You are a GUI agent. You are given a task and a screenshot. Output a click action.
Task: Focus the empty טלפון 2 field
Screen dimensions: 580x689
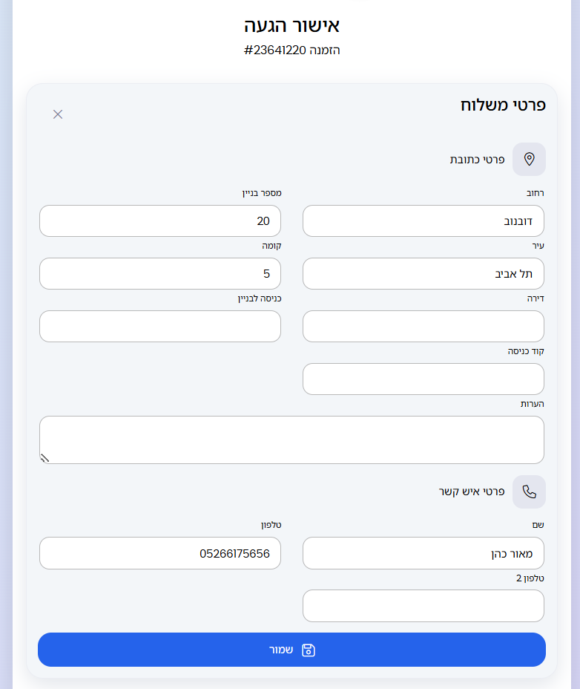click(423, 606)
